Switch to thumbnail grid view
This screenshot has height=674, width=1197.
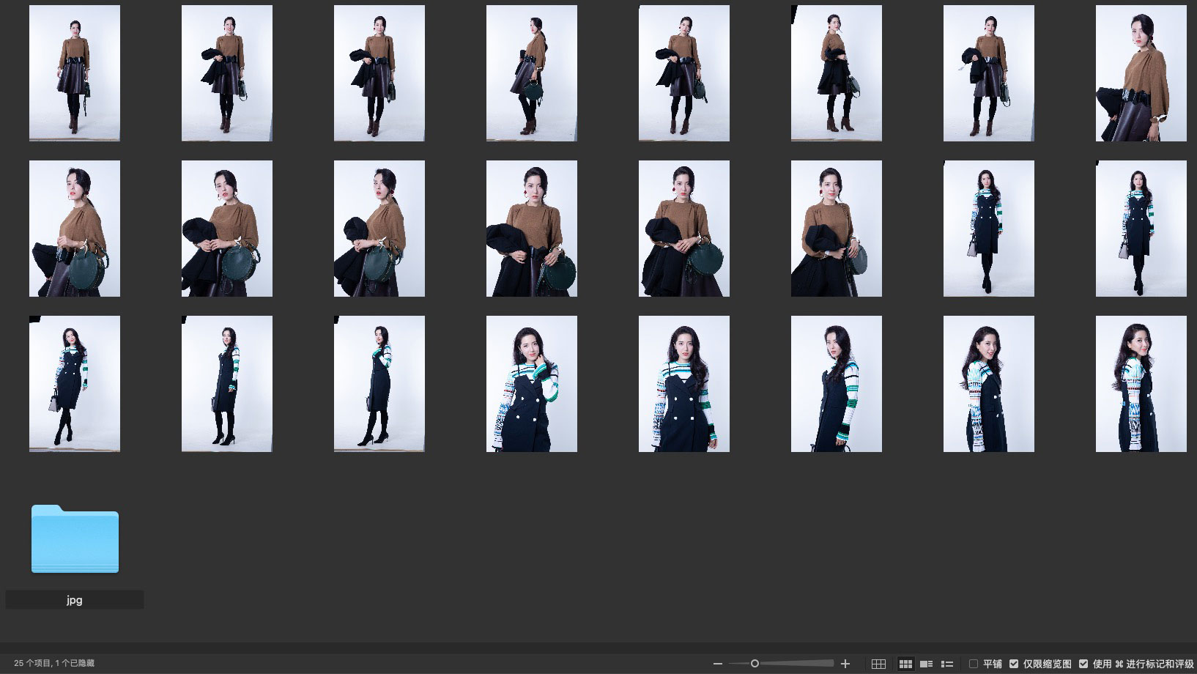[905, 664]
